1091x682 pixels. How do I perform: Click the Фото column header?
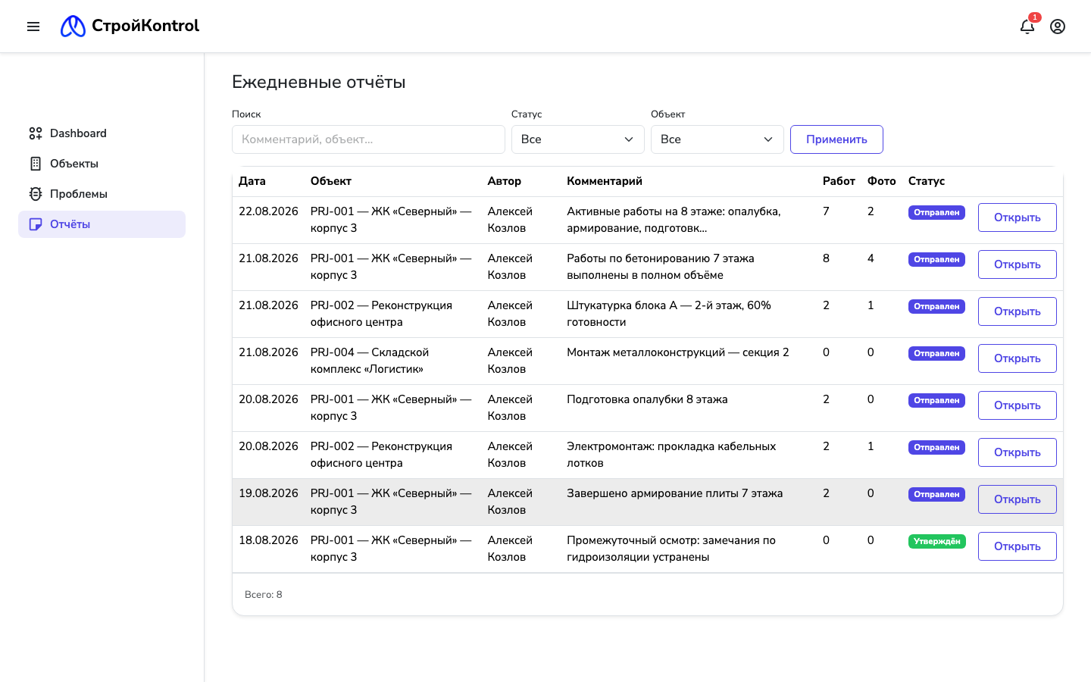882,181
